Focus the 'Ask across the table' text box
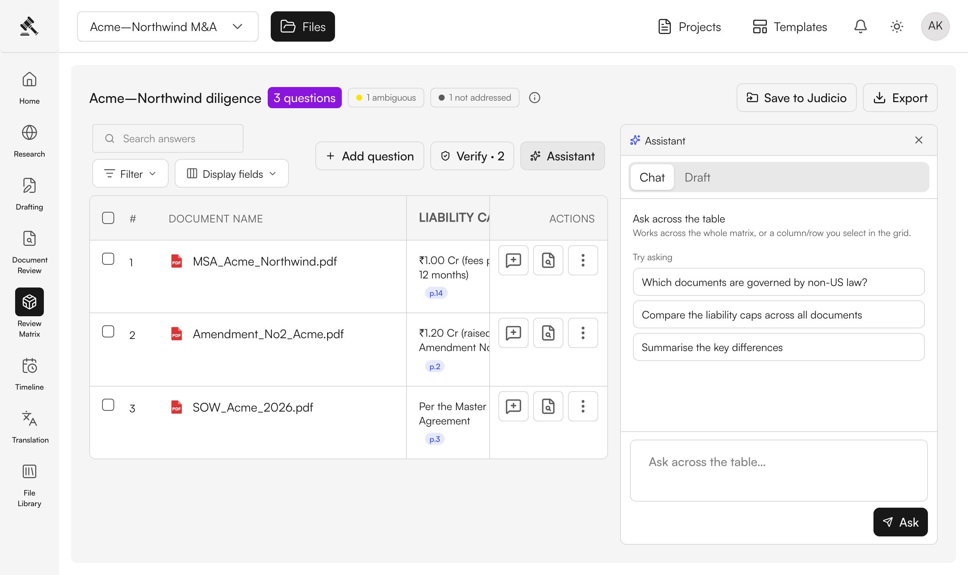The image size is (968, 575). point(778,470)
